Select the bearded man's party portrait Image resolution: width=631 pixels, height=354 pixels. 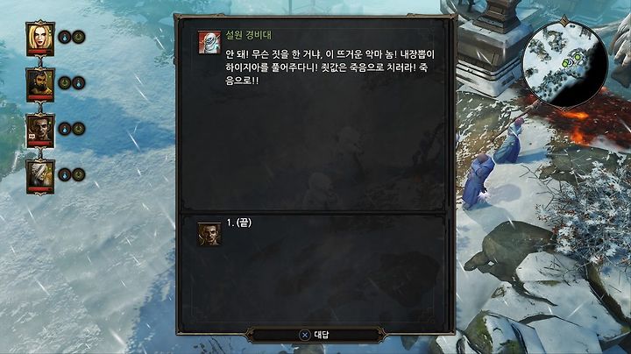(x=39, y=84)
